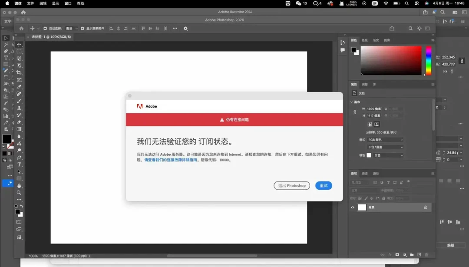Image resolution: width=469 pixels, height=267 pixels.
Task: Click the rainbow hue slider
Action: tap(429, 60)
